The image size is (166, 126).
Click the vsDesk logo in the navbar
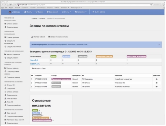[x=14, y=12]
